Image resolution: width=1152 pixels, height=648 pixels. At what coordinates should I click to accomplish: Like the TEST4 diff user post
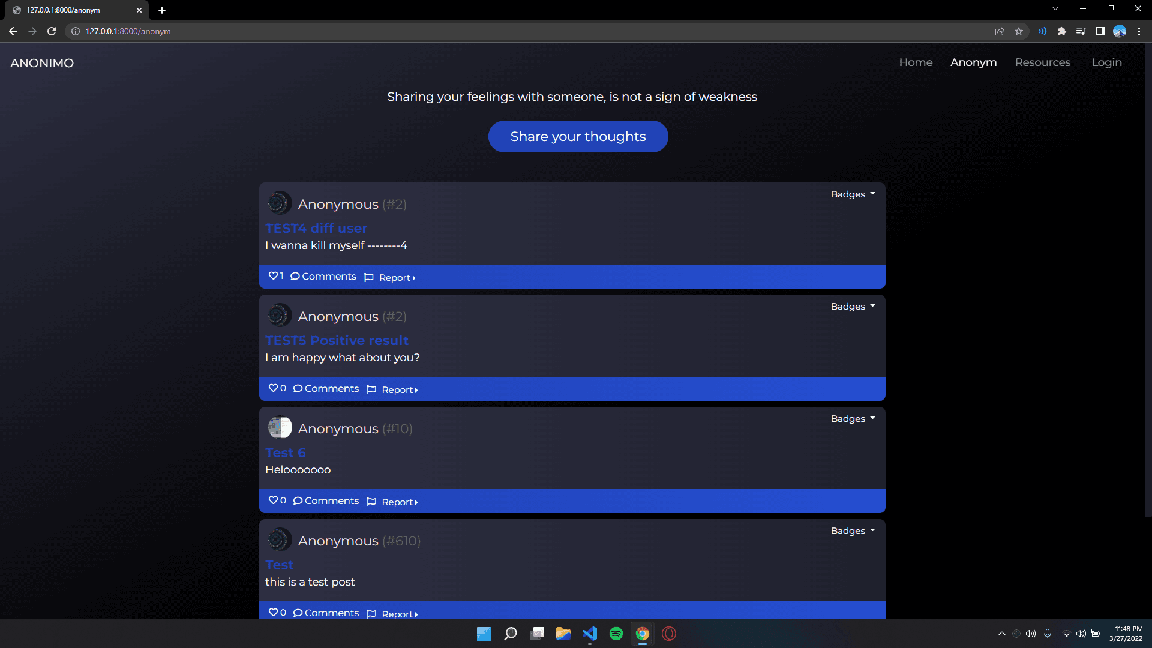[x=273, y=276]
